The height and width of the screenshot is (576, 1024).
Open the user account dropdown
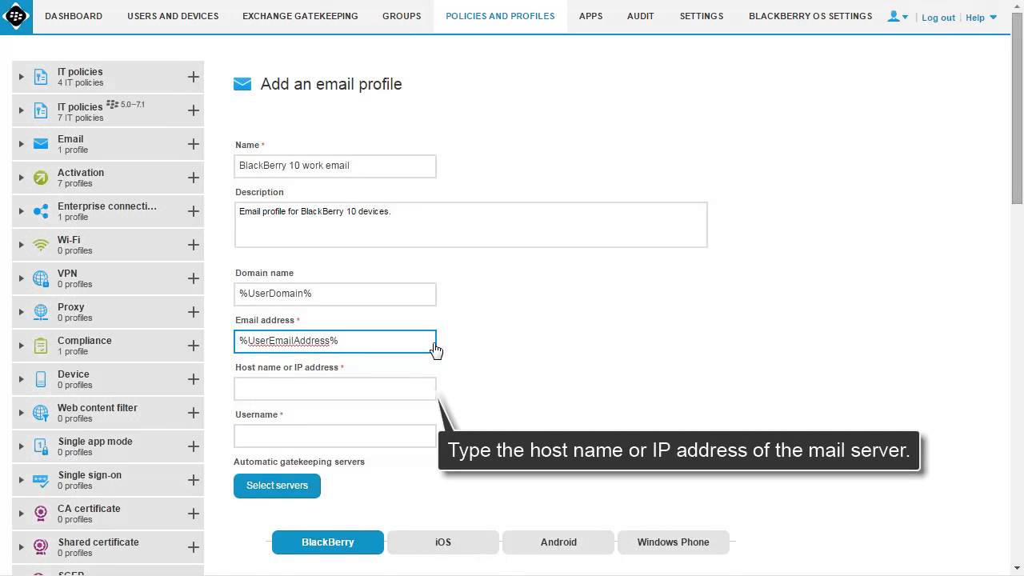pos(898,17)
